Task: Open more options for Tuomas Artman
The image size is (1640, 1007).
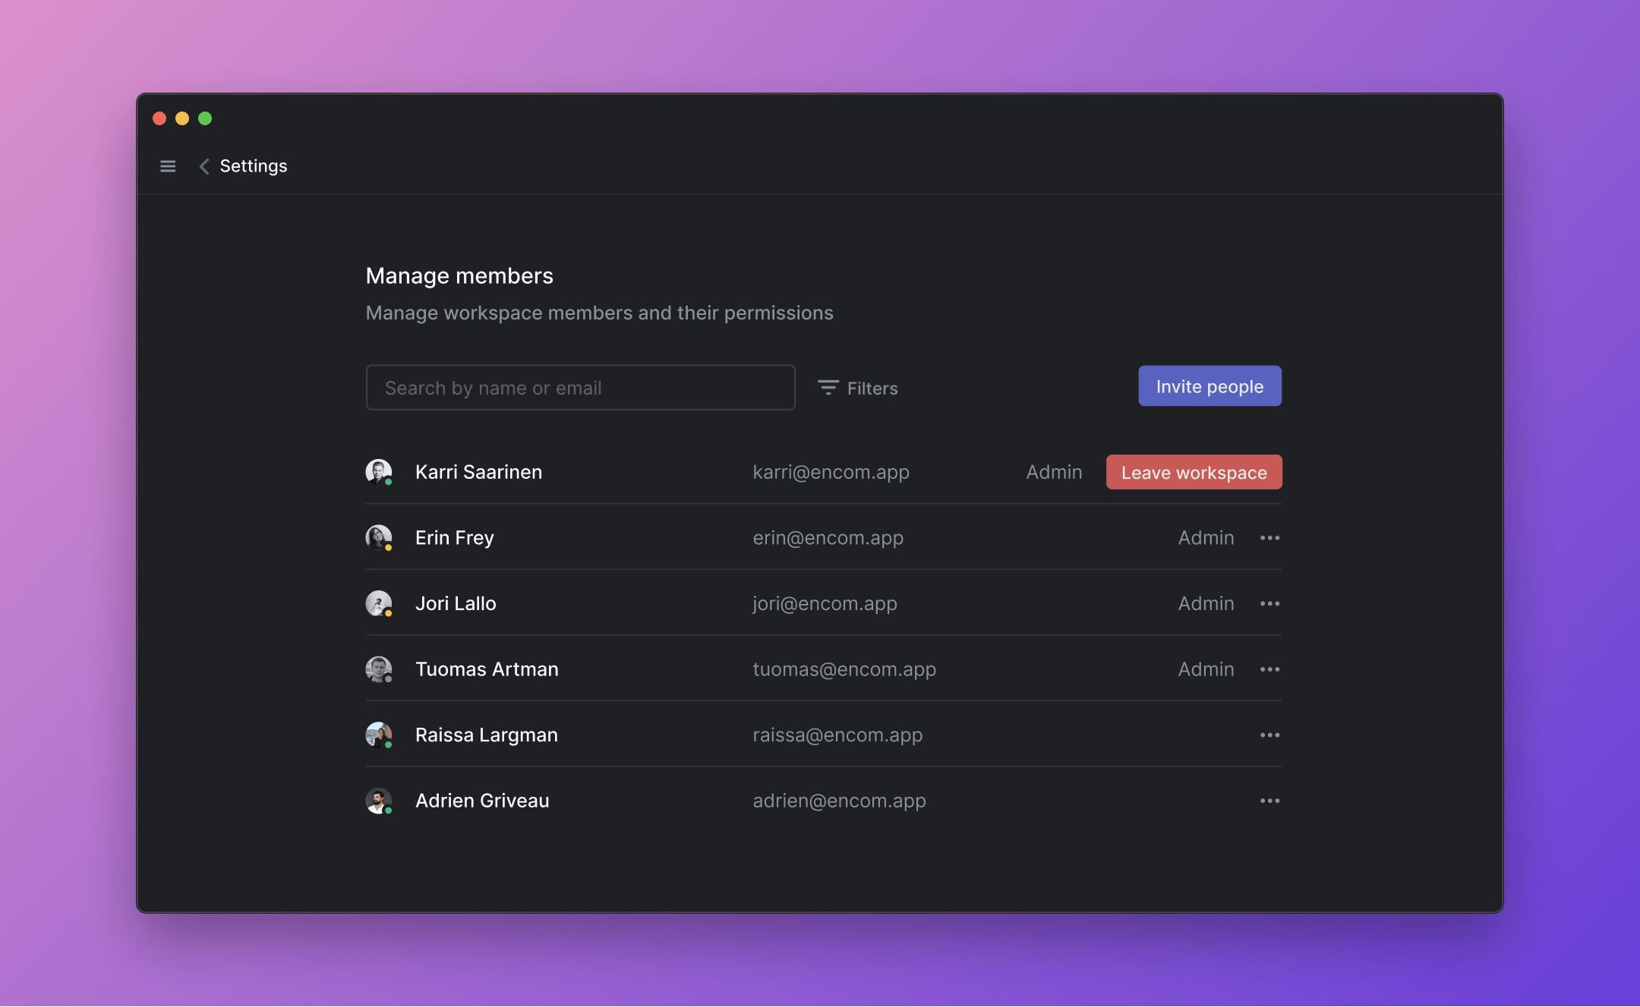Action: (x=1269, y=669)
